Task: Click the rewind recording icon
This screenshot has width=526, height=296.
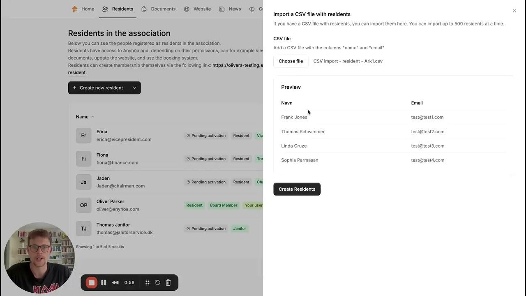Action: 115,282
